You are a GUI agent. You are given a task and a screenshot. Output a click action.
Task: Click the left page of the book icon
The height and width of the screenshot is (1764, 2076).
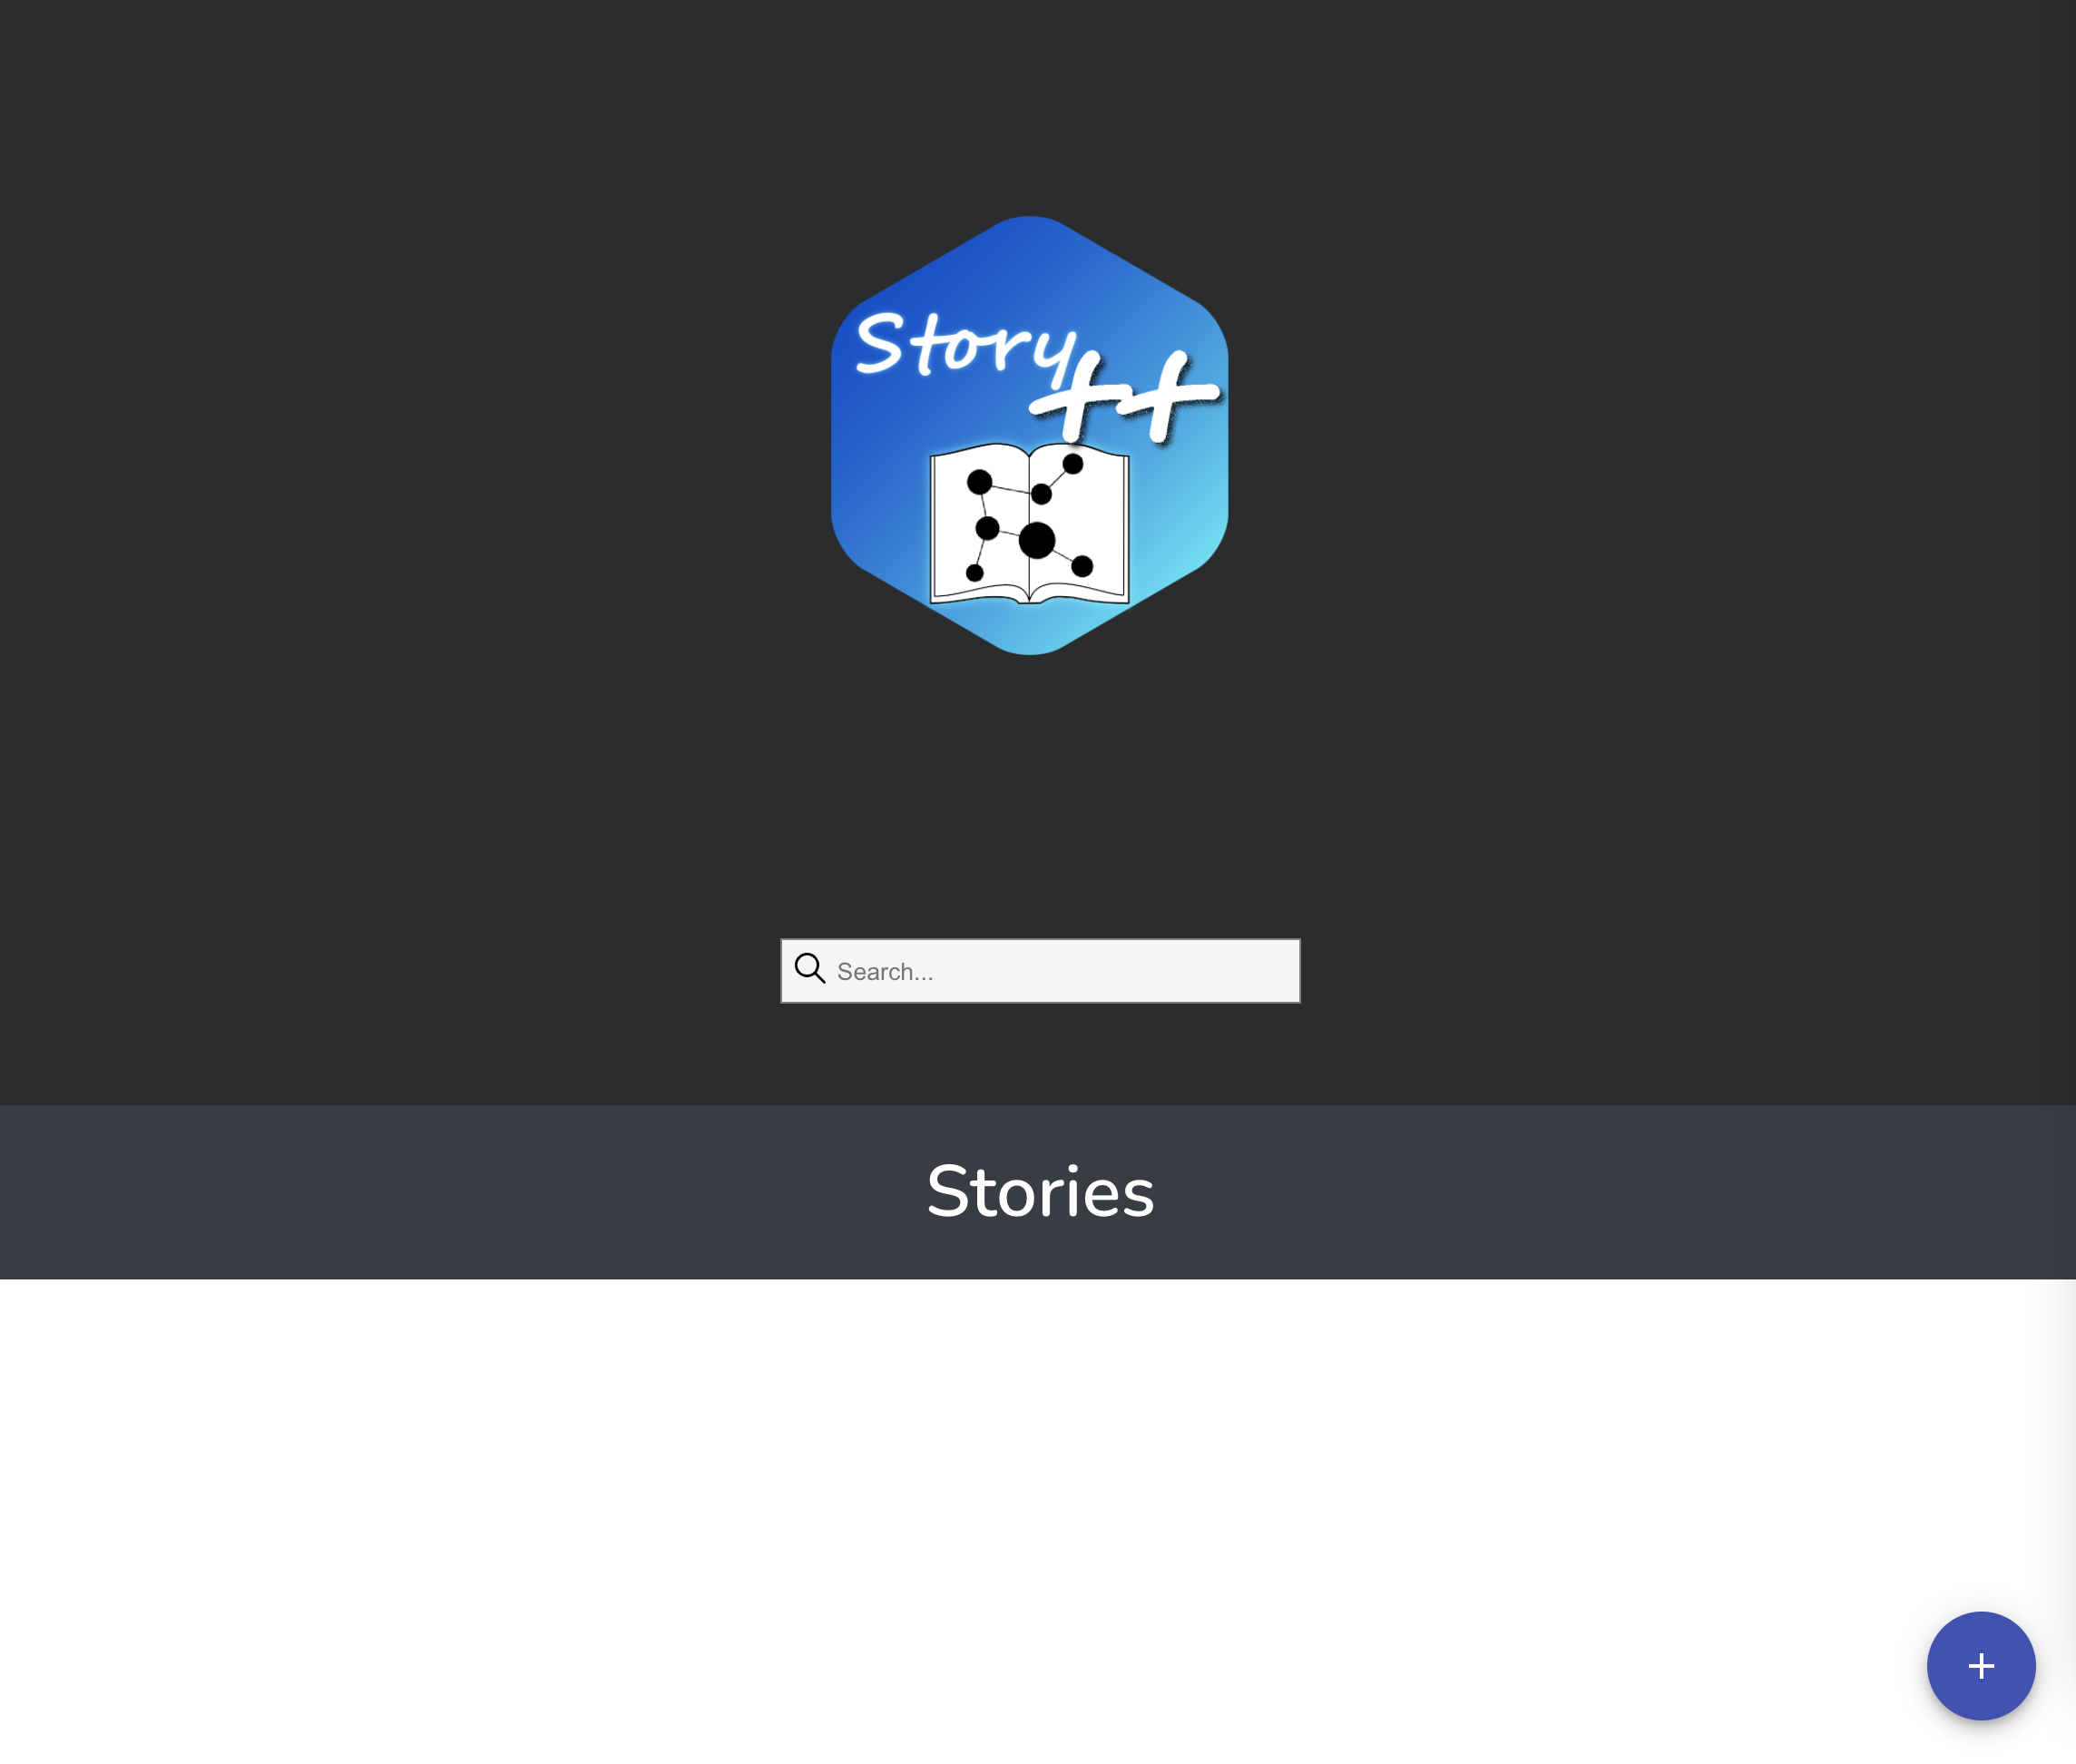tap(980, 522)
